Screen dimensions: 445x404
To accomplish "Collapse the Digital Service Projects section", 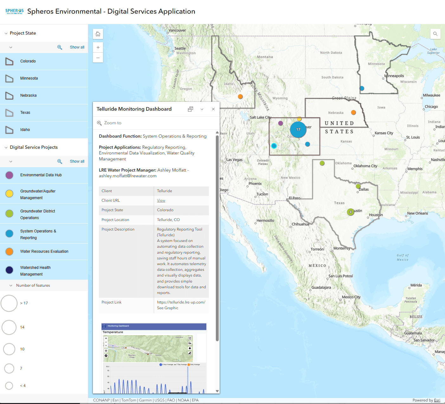I will tap(6, 147).
